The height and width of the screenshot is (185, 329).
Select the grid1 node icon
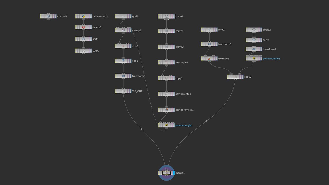point(123,16)
